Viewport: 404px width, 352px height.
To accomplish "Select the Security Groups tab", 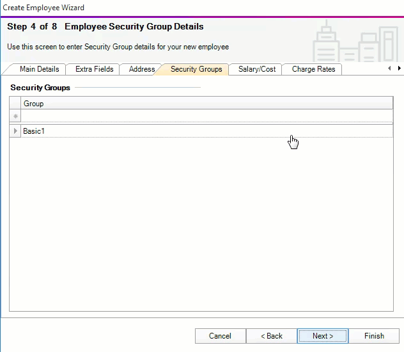I will (x=196, y=69).
